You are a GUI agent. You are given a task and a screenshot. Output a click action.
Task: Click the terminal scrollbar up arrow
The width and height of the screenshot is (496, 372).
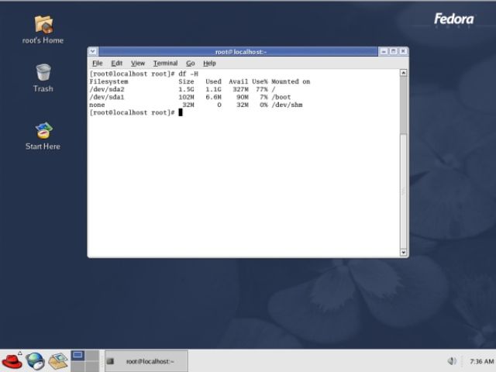coord(403,74)
